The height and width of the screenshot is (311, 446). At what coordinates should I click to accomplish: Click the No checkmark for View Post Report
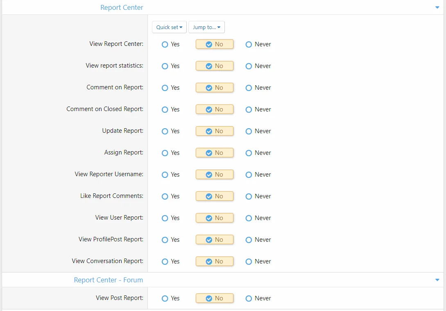click(209, 298)
